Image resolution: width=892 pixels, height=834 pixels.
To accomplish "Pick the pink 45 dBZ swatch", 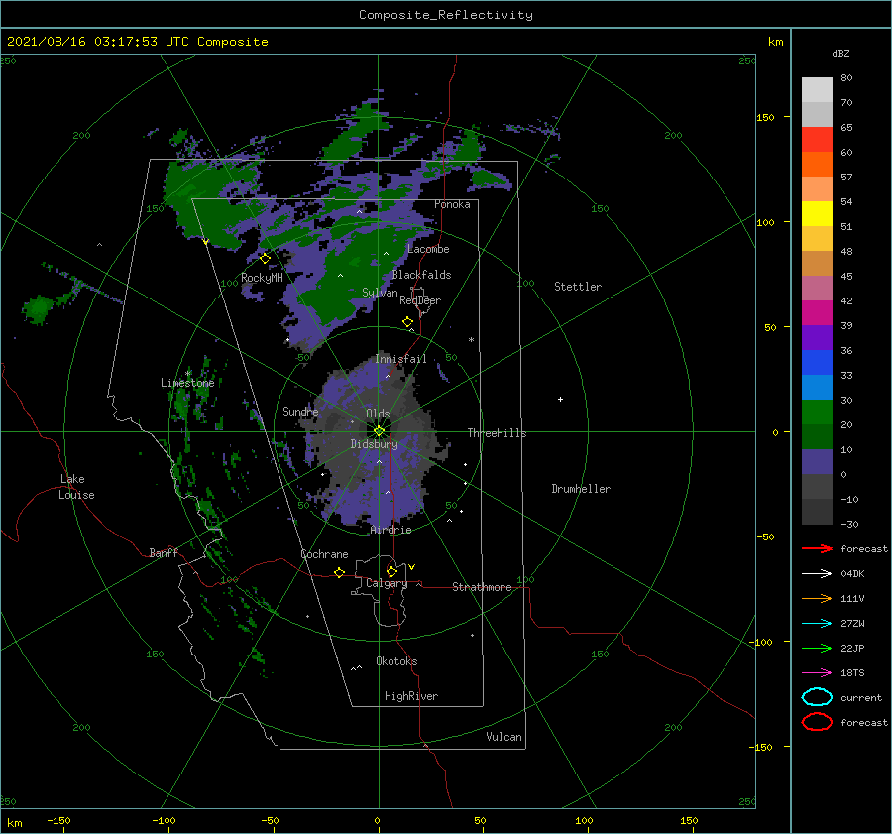I will coord(817,288).
